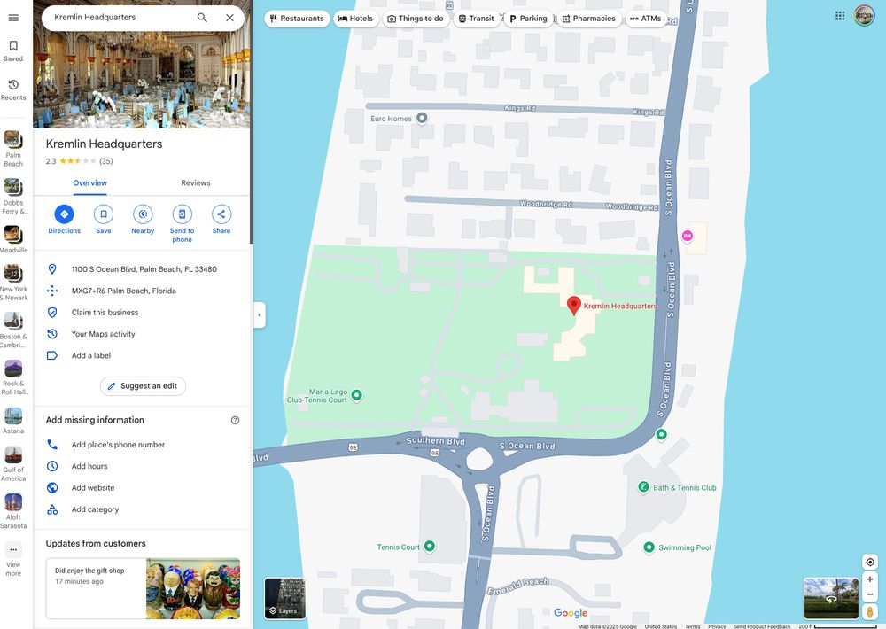Click the Street View pegman icon
Viewport: 886px width, 629px height.
(870, 611)
